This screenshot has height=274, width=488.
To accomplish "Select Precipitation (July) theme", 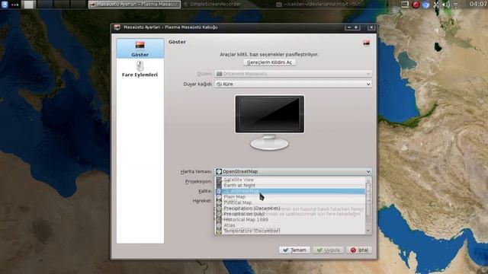I will (x=290, y=214).
